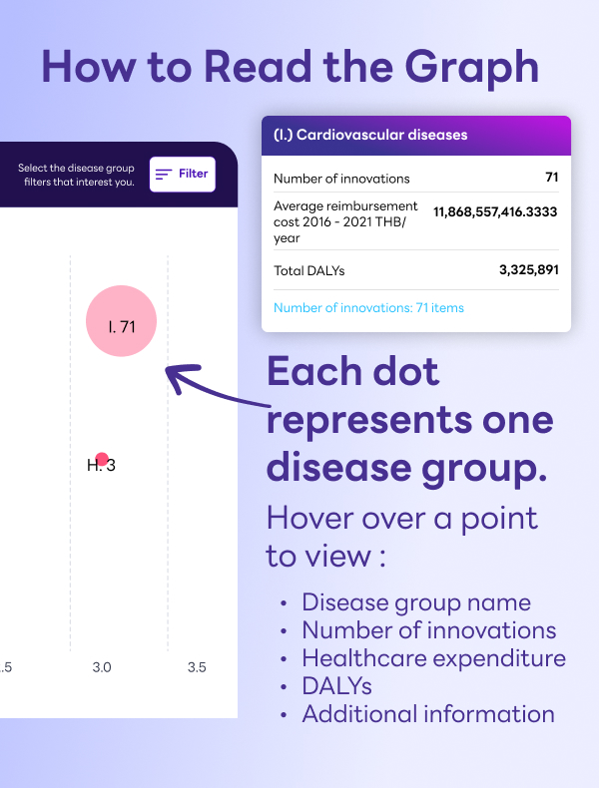Click the 3.0 axis tick label
Screen dimensions: 599x788
point(102,667)
